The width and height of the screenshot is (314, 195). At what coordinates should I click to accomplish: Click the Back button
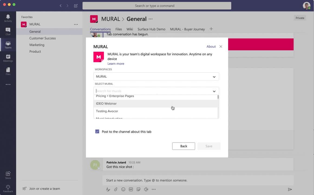pos(184,146)
